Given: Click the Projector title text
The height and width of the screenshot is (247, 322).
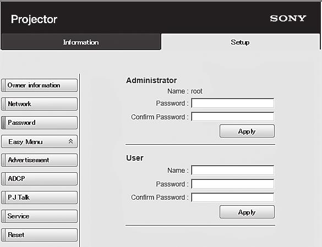Looking at the screenshot, I should [x=34, y=19].
